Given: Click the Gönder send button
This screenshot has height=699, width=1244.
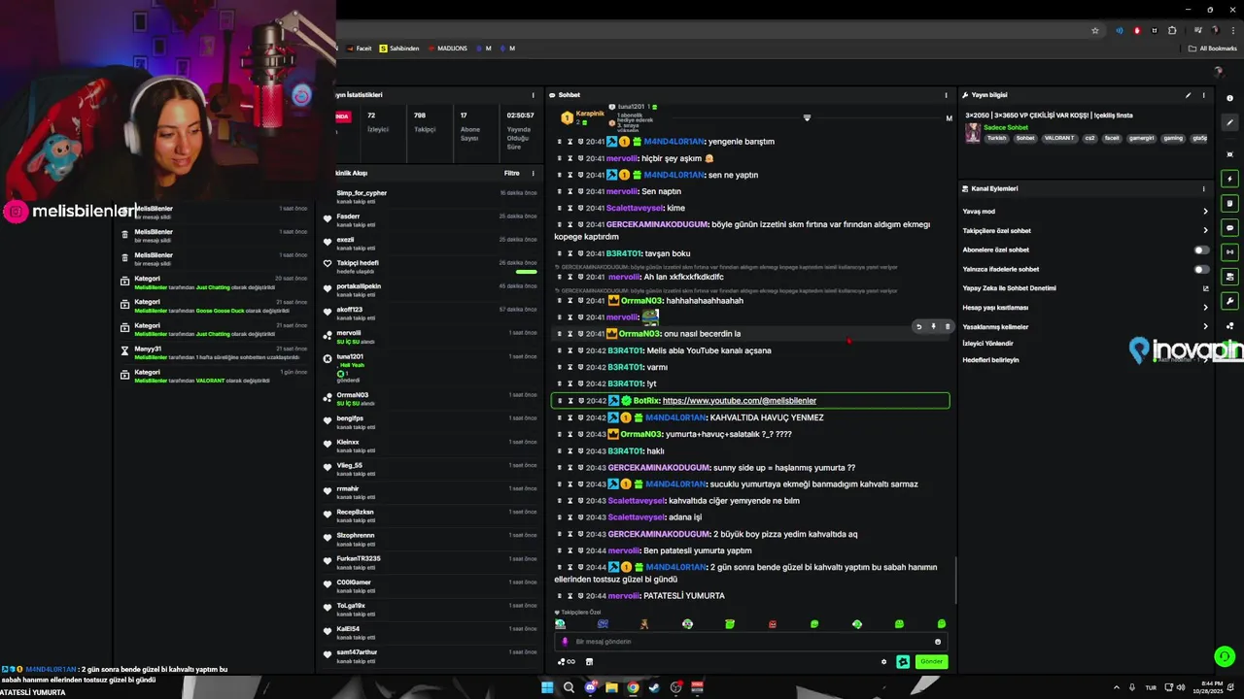Looking at the screenshot, I should (931, 661).
